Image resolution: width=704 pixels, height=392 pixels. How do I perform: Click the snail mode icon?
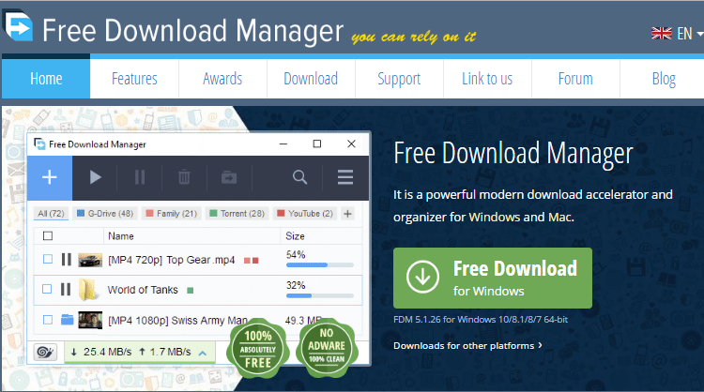pos(45,352)
